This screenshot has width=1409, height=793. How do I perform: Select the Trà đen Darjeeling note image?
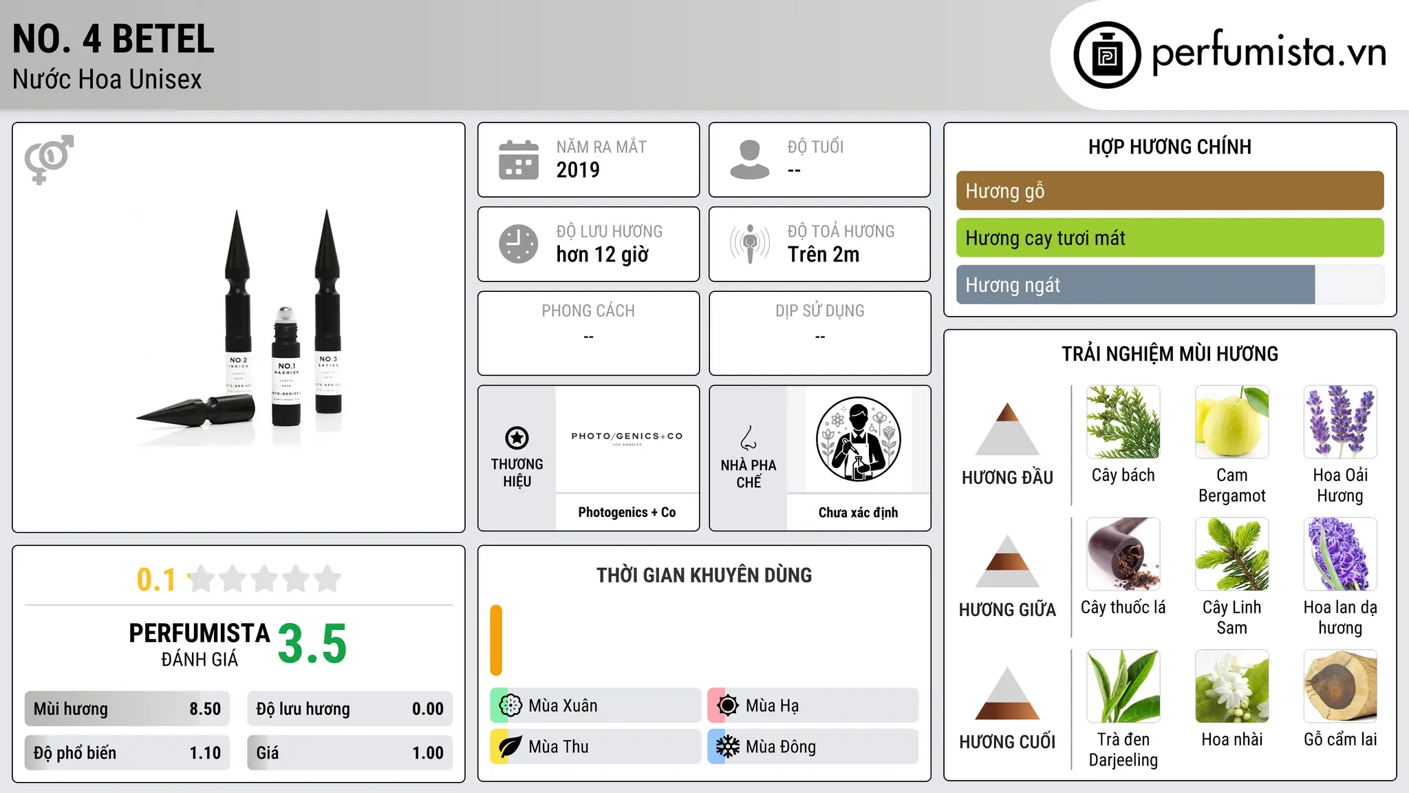coord(1123,686)
